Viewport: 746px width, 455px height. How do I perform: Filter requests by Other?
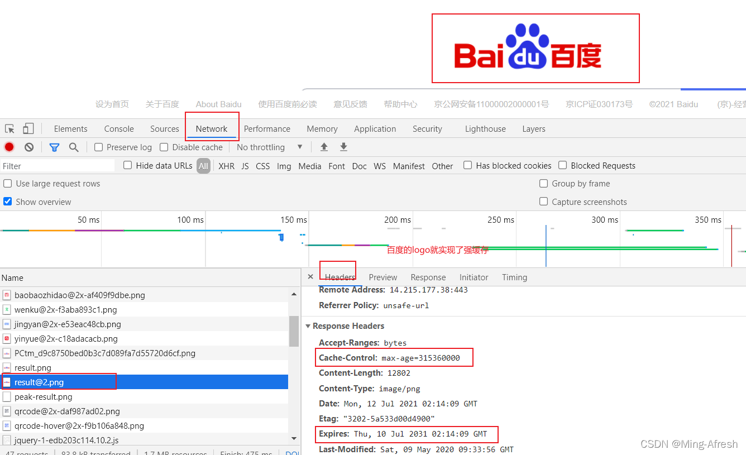coord(442,166)
